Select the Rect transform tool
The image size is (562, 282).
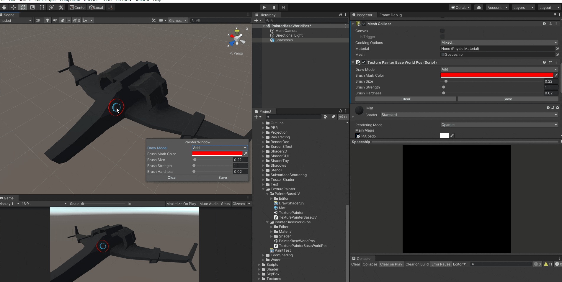(42, 7)
